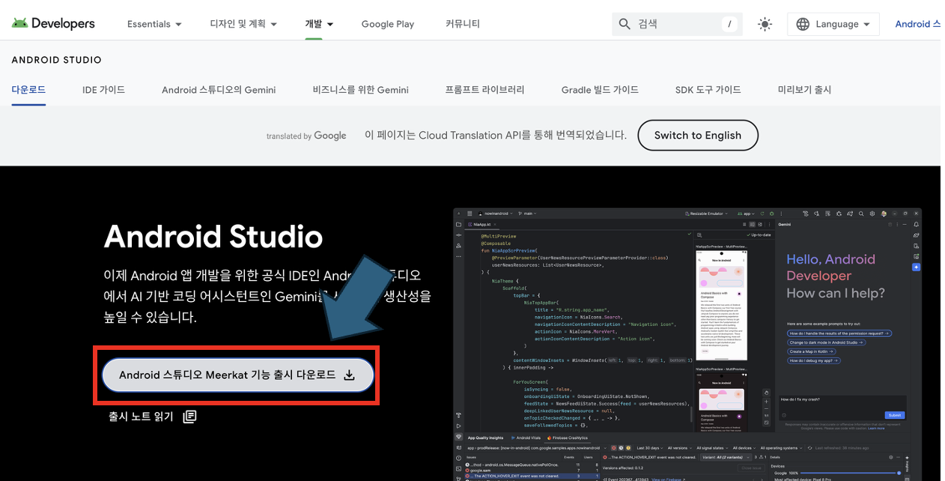Click the ANDROID STUDIO section heading
This screenshot has width=945, height=481.
pyautogui.click(x=57, y=60)
